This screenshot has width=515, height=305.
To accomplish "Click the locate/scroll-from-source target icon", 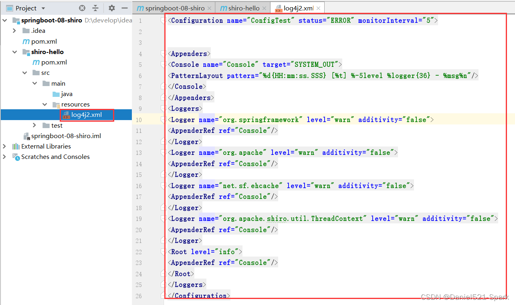I will 82,8.
